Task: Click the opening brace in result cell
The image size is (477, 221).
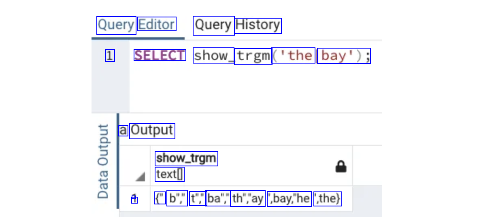Action: click(157, 199)
